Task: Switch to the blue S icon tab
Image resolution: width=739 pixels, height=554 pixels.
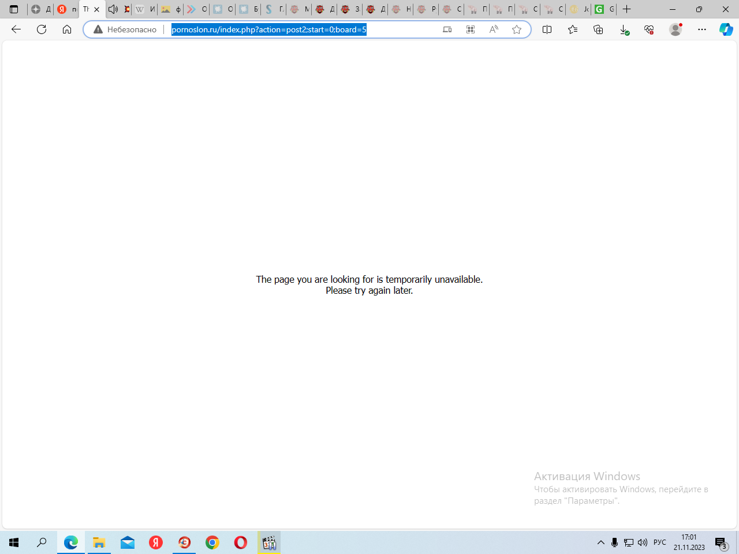Action: (274, 9)
